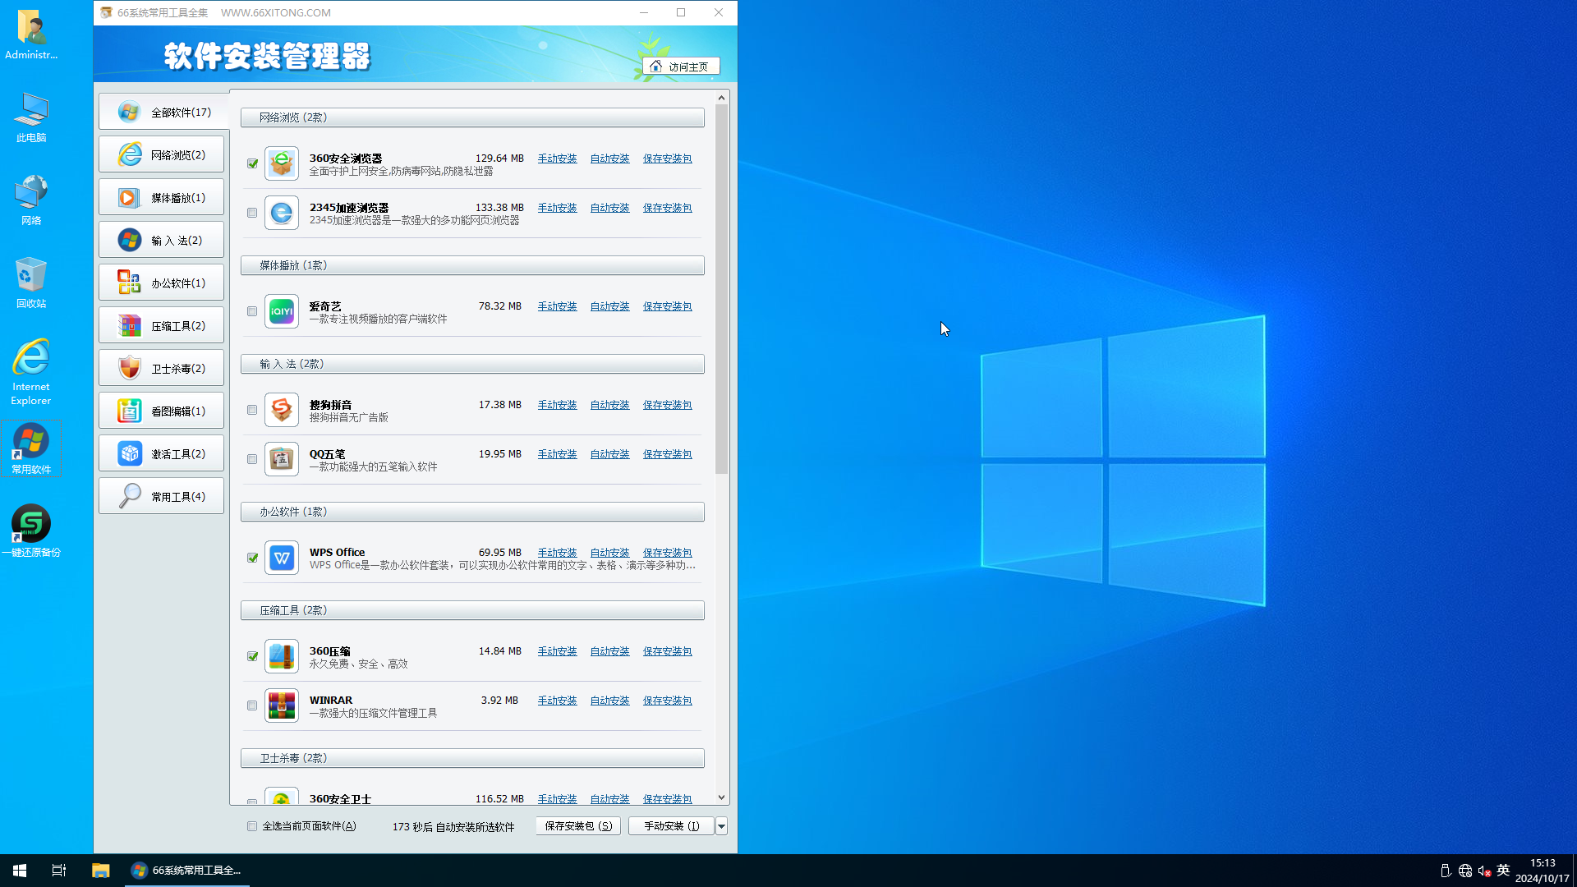Click 自动安装 link for 搜狗拼音
1577x887 pixels.
point(609,405)
